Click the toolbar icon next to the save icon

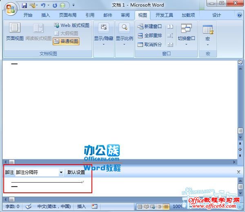(x=33, y=5)
